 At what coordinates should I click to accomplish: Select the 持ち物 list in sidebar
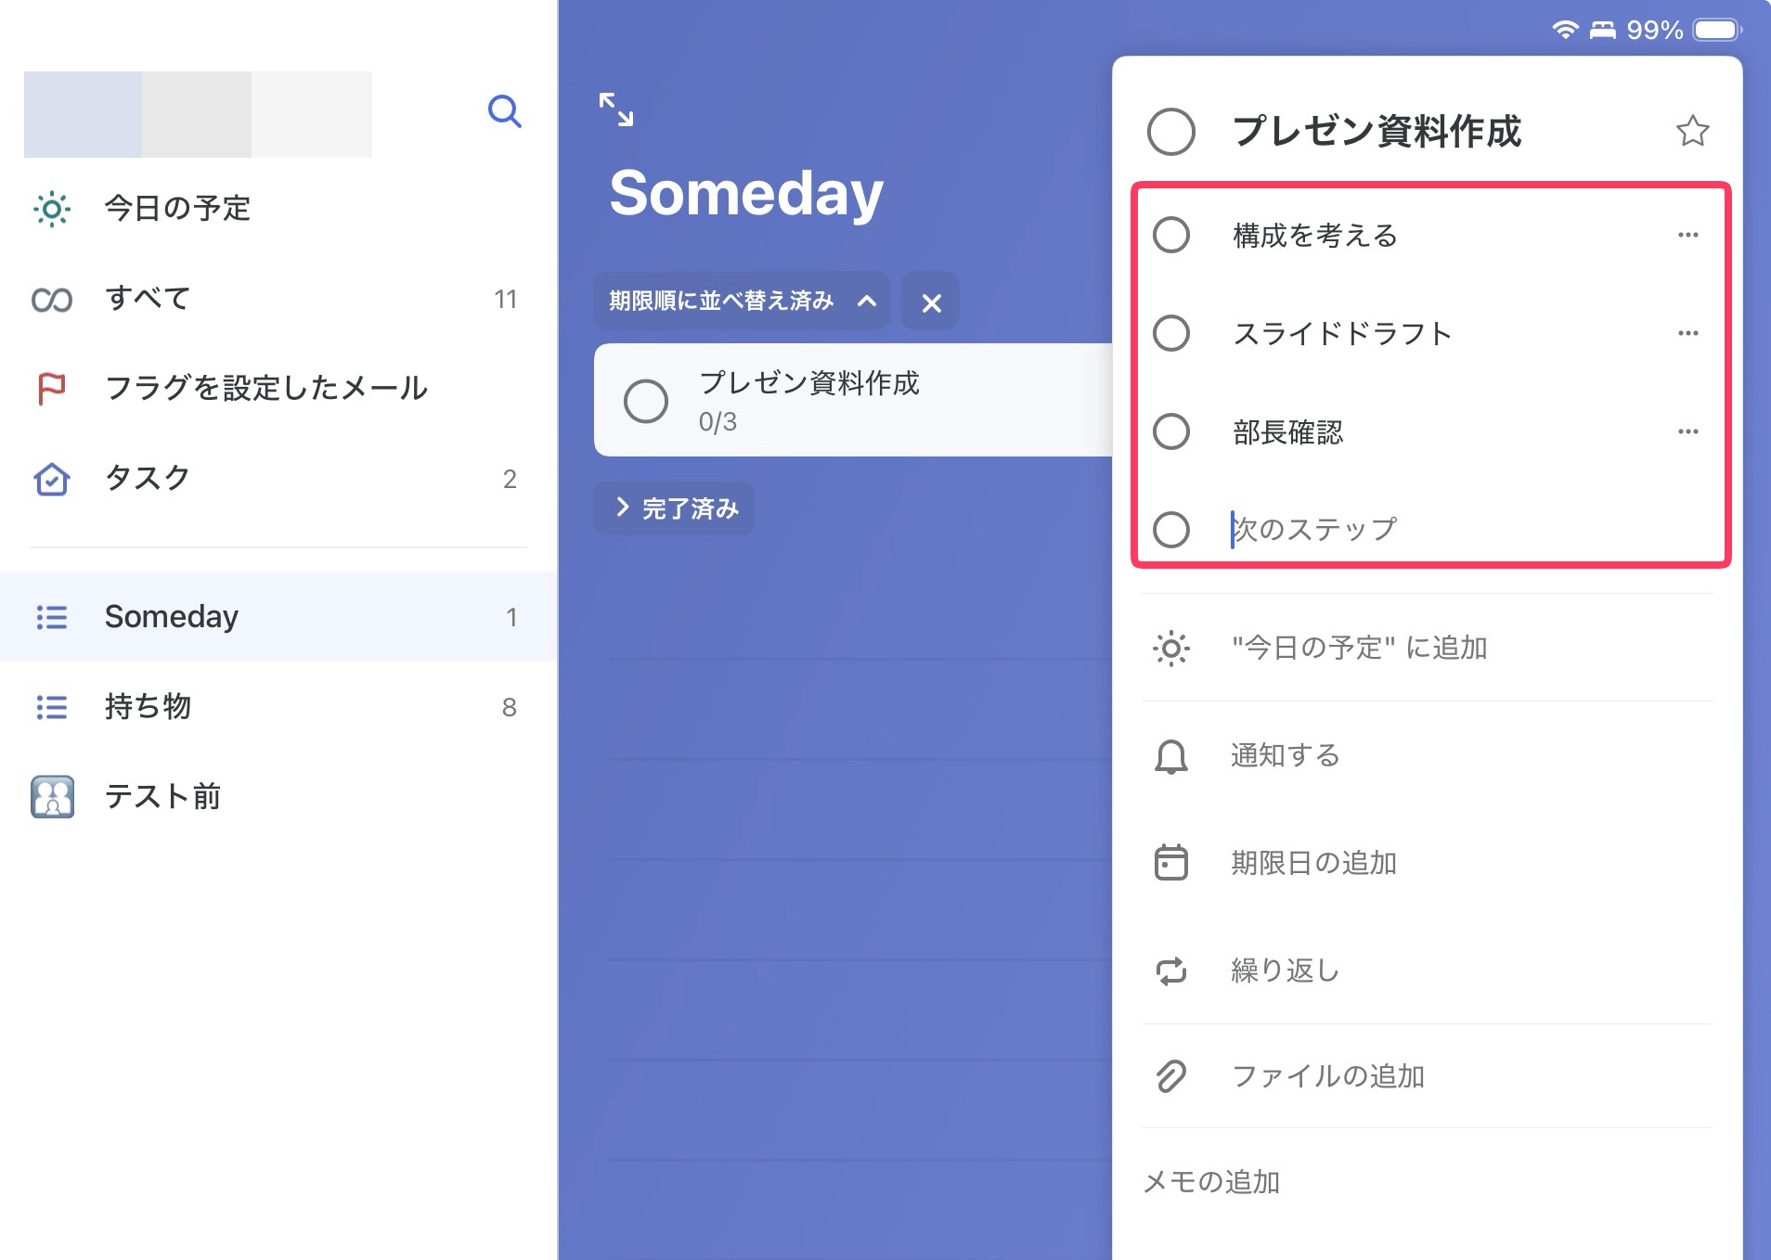[149, 707]
